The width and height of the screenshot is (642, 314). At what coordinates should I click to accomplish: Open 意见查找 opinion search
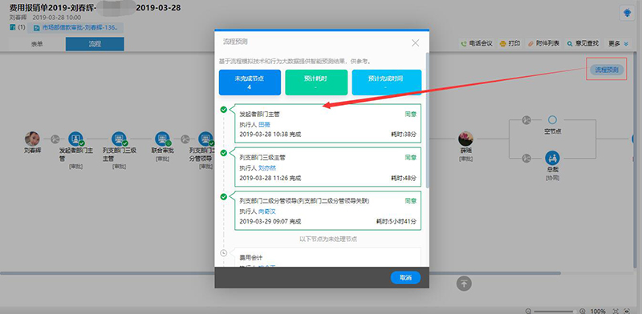click(583, 43)
